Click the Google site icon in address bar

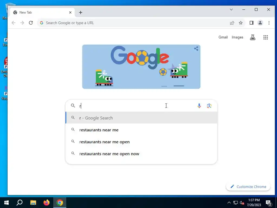[41, 23]
